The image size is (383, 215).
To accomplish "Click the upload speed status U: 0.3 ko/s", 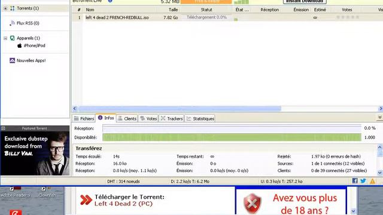I will pos(281,182).
